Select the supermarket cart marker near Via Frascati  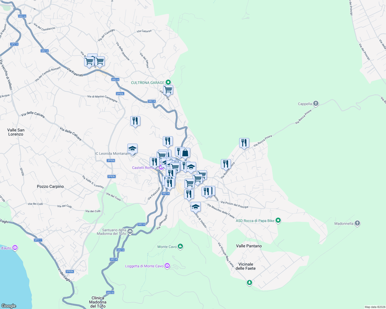90,61
